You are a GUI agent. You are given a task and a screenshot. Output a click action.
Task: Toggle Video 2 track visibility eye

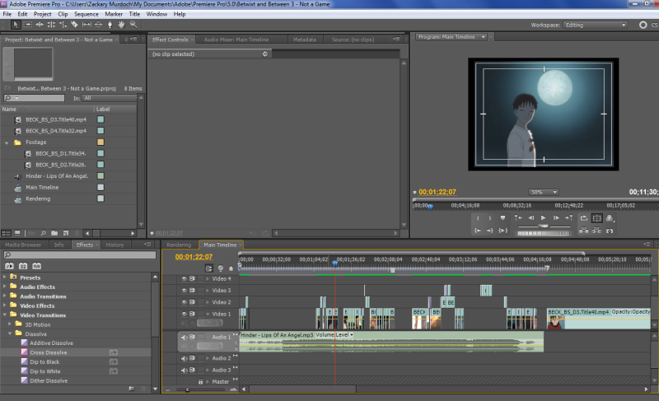coord(184,302)
